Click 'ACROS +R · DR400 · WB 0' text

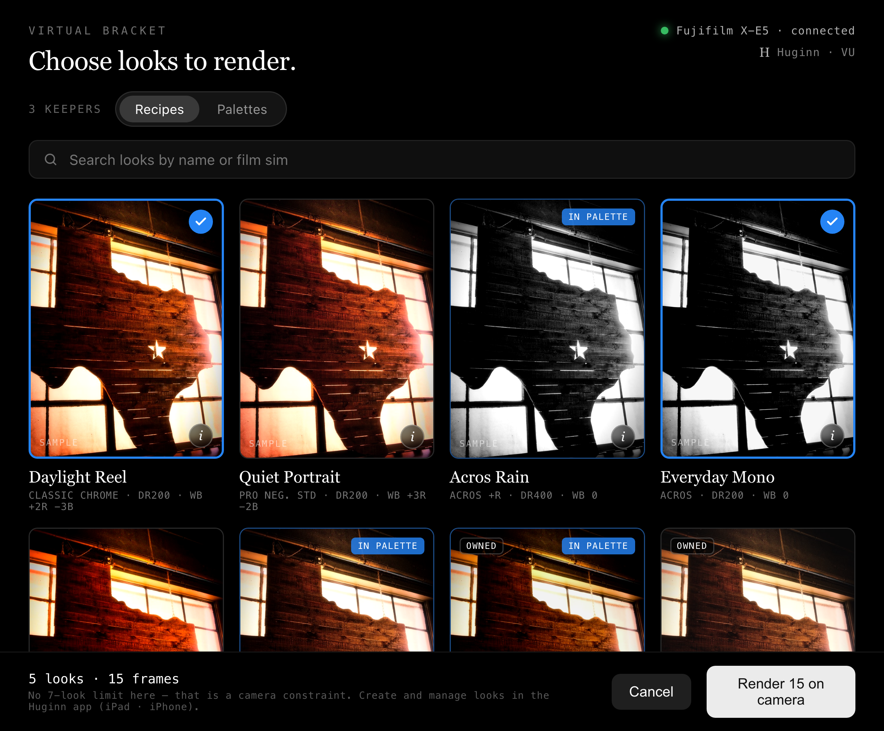(x=524, y=495)
